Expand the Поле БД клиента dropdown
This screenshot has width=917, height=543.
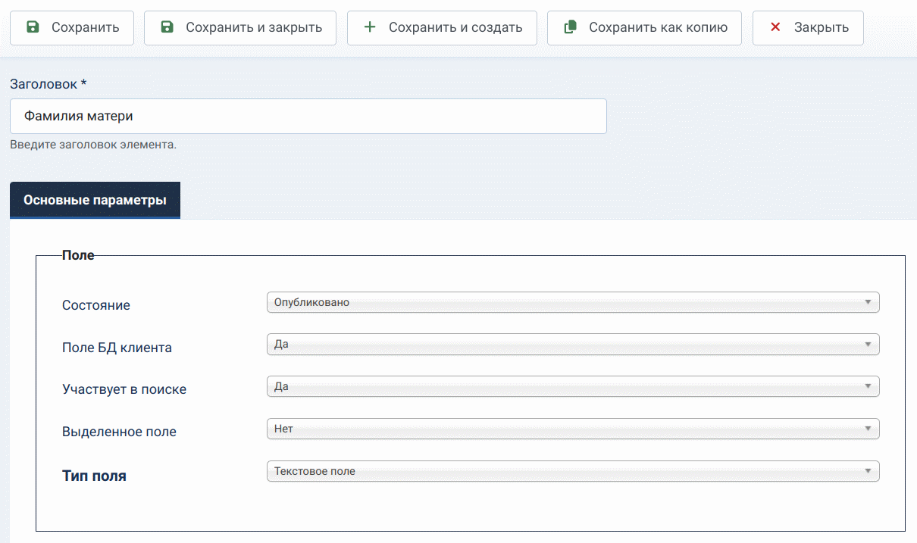[x=572, y=345]
